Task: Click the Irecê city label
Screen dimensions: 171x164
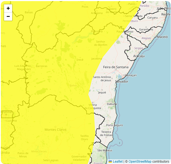Action: (x=80, y=60)
